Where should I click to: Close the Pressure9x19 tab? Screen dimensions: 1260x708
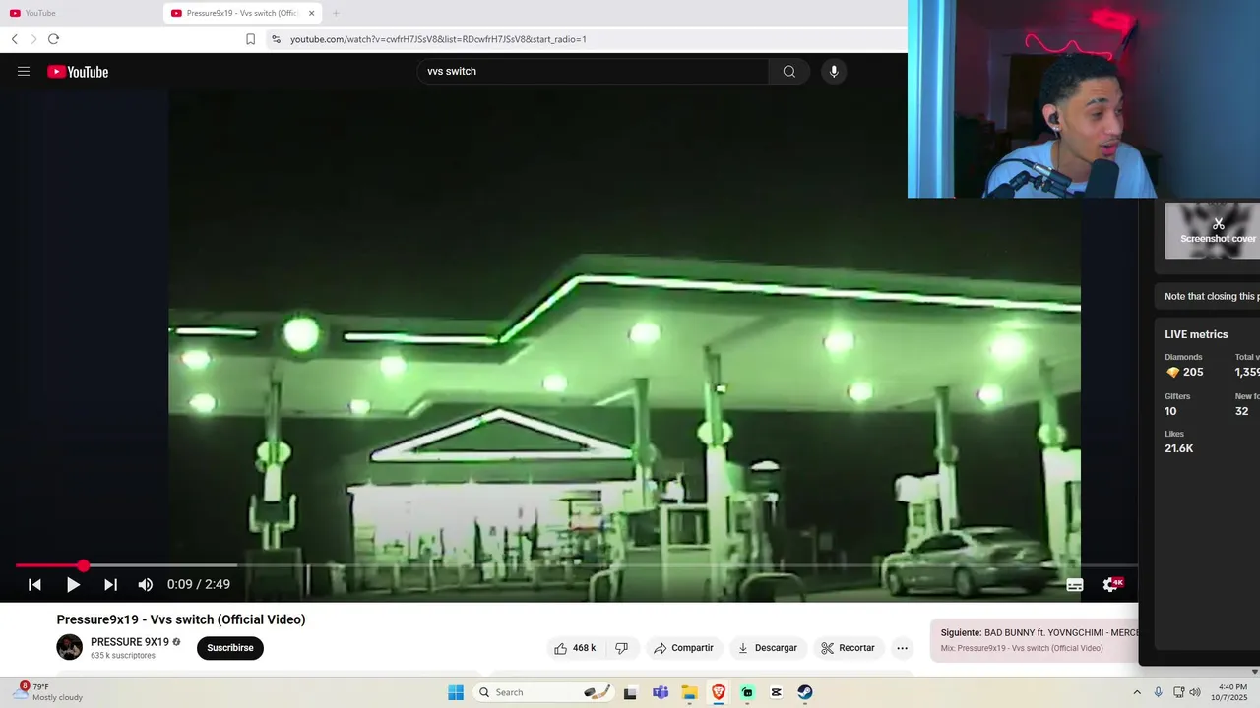tap(312, 13)
